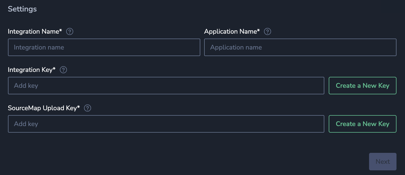Open the Application Name help tooltip icon
Image resolution: width=405 pixels, height=175 pixels.
[x=267, y=32]
